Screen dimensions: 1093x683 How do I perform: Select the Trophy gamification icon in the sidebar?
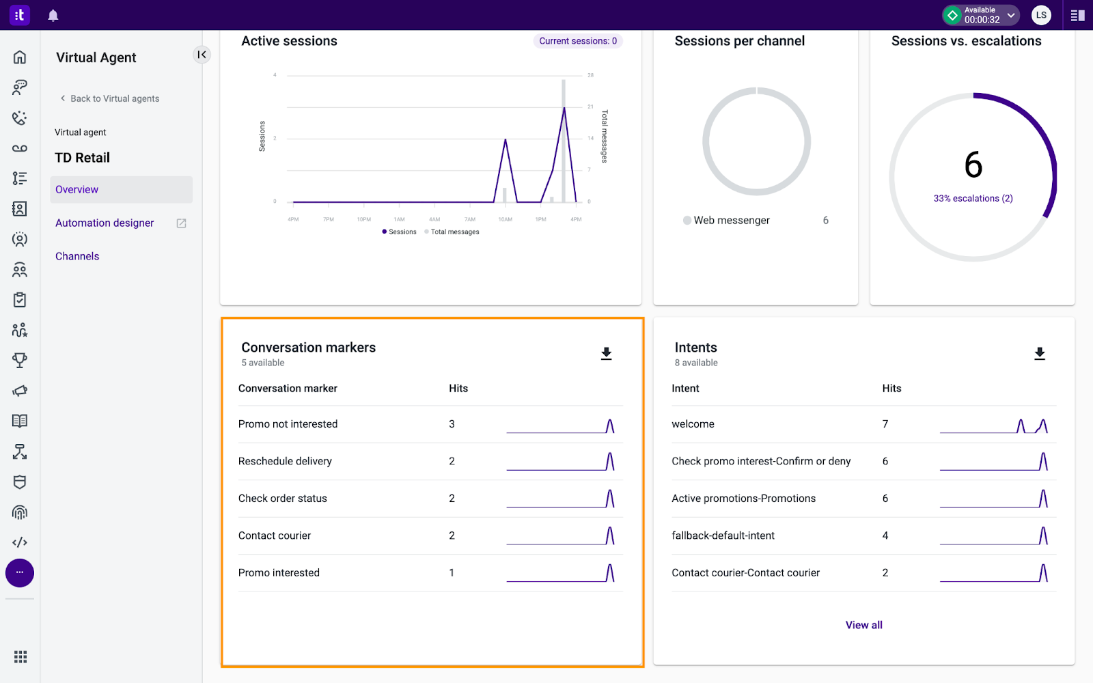pyautogui.click(x=20, y=360)
